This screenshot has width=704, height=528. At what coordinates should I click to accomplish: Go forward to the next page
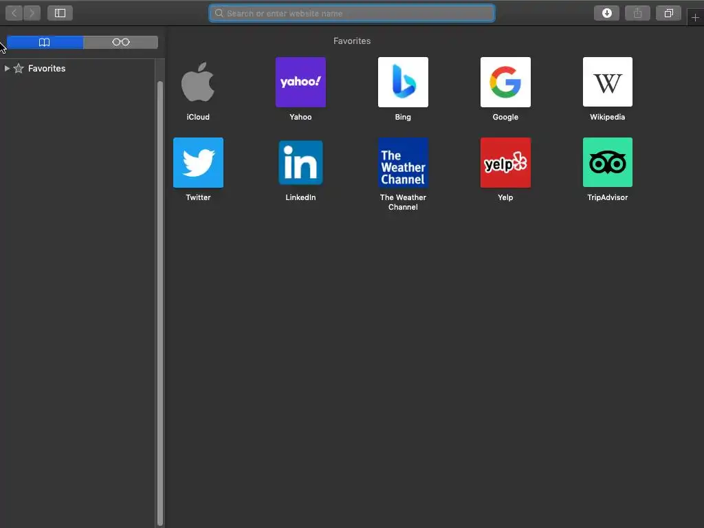coord(32,13)
